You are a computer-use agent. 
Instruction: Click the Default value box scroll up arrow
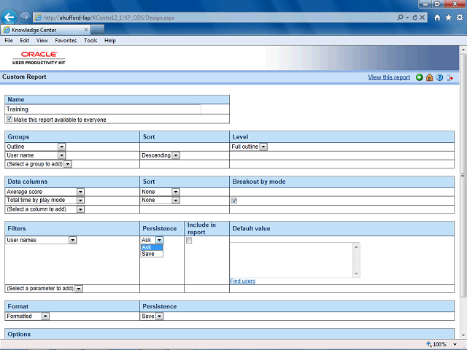(357, 246)
